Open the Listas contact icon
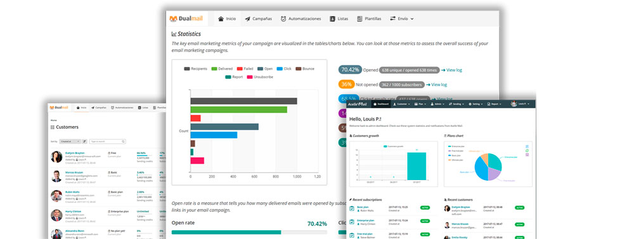634x239 pixels. (332, 18)
